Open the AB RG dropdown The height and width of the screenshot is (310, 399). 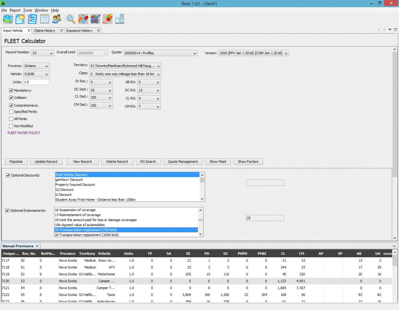click(x=149, y=82)
